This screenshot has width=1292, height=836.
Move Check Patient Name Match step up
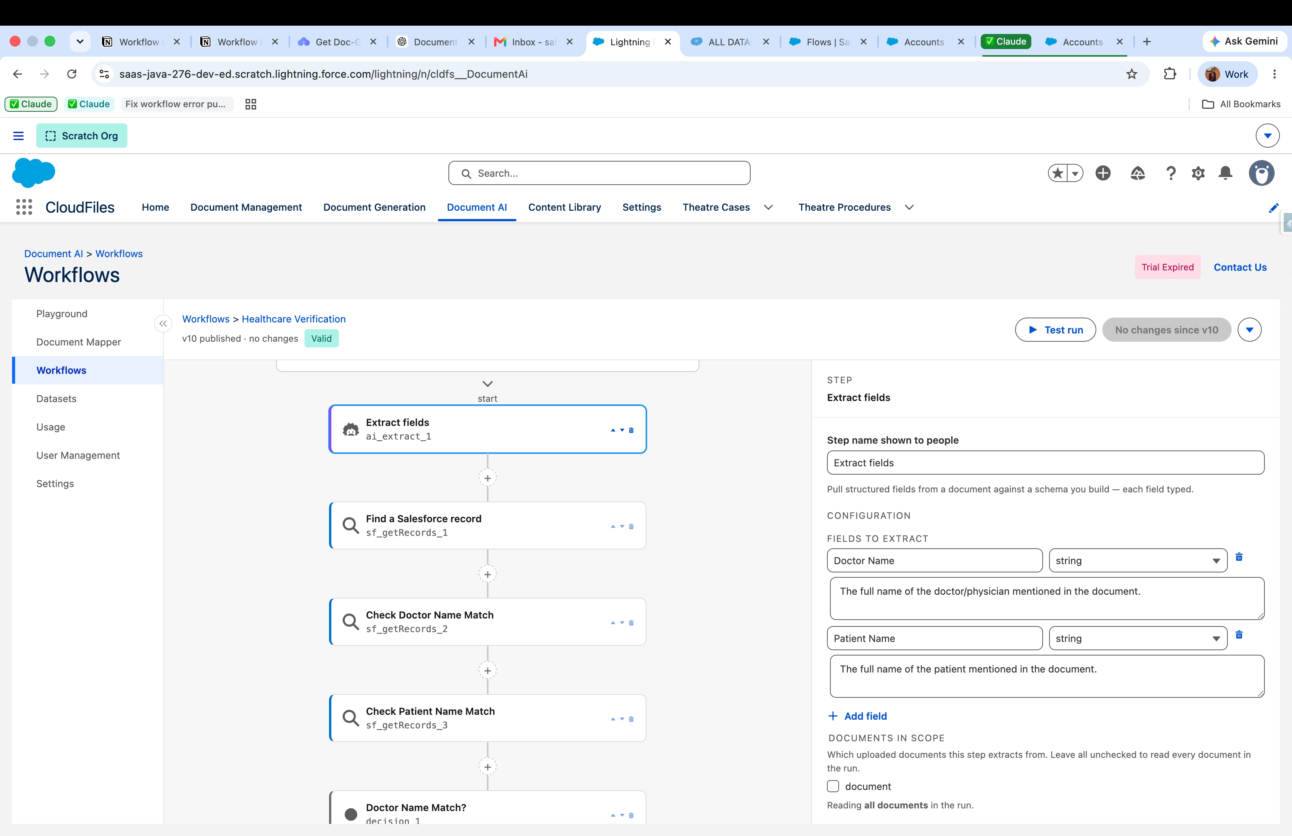click(613, 719)
